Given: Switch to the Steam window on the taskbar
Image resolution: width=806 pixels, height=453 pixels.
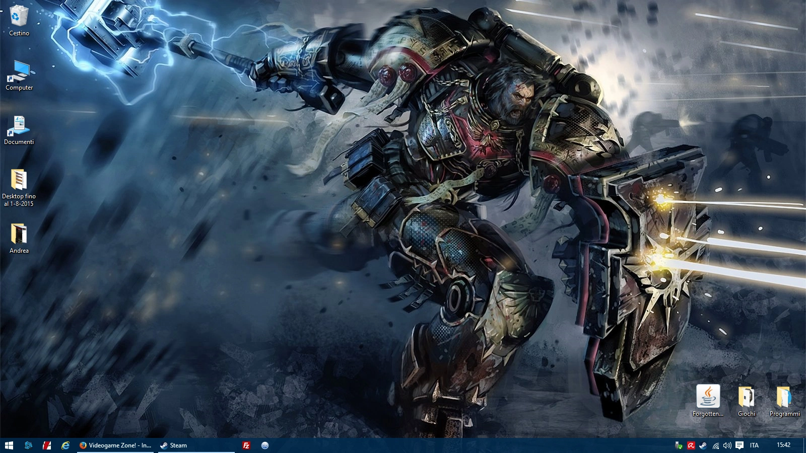Looking at the screenshot, I should 196,445.
